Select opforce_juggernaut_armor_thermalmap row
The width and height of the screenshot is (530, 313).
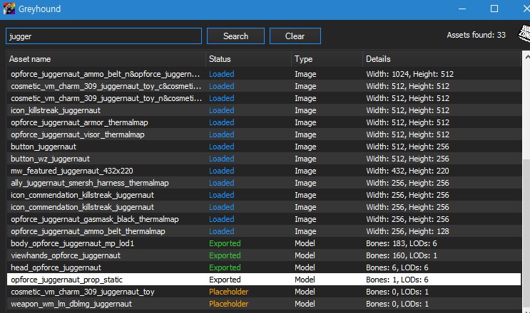tap(264, 122)
